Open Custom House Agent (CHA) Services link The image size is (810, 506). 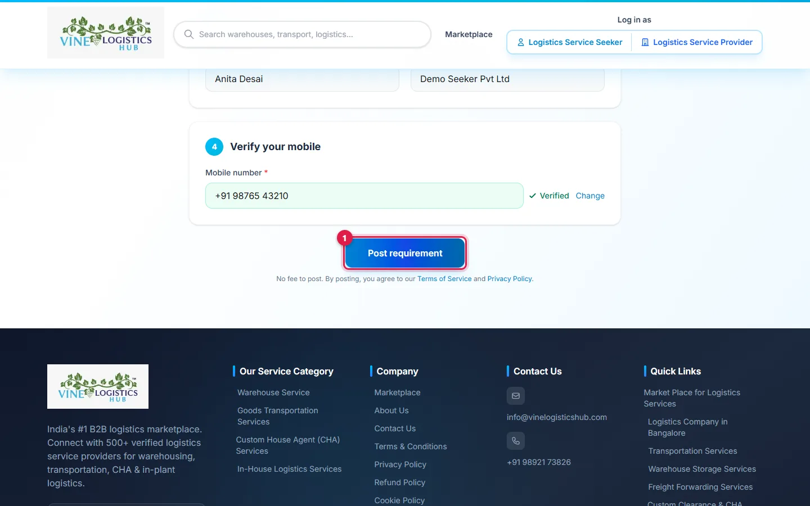coord(288,445)
